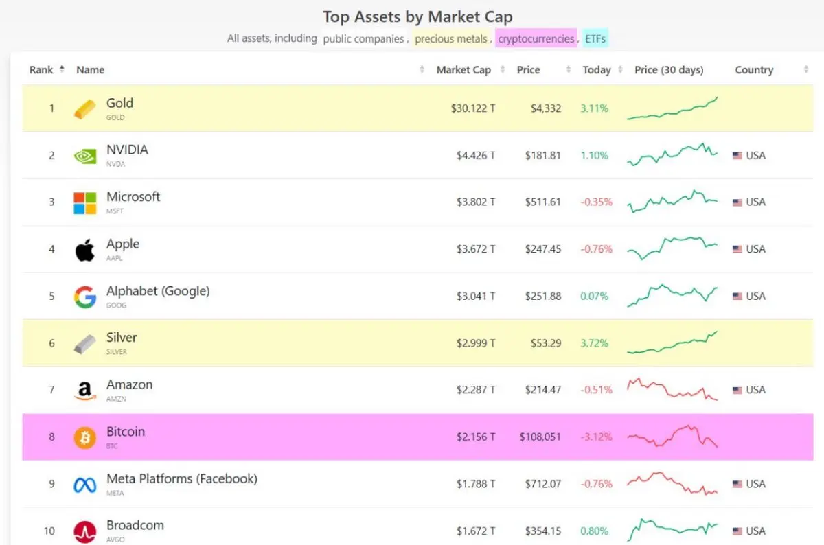This screenshot has width=824, height=545.
Task: Open the precious metals filter link
Action: [x=451, y=38]
